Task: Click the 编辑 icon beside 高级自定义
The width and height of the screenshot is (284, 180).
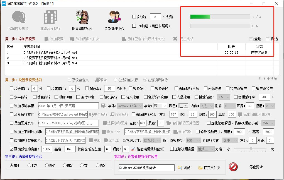Action: coord(97,80)
